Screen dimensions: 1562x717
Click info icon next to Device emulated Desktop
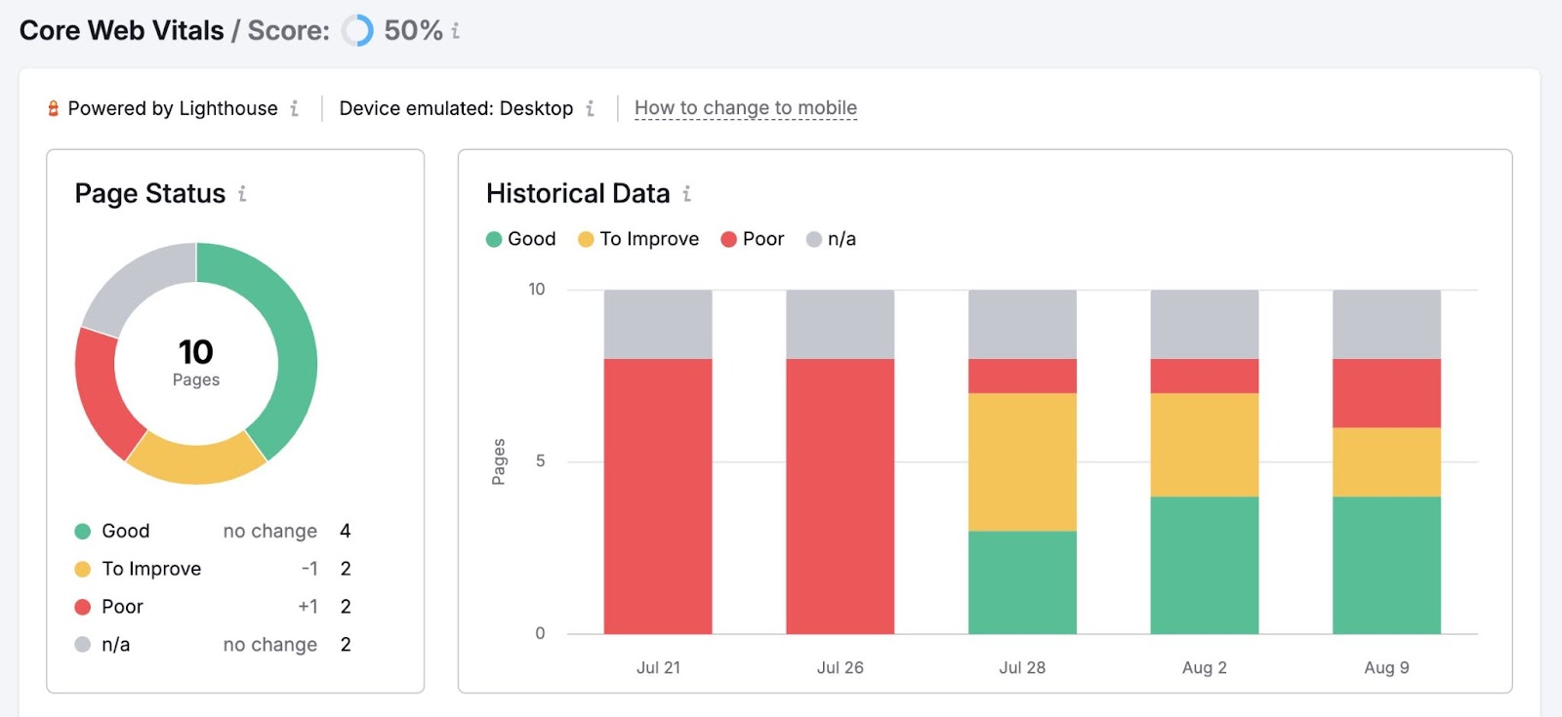point(590,108)
